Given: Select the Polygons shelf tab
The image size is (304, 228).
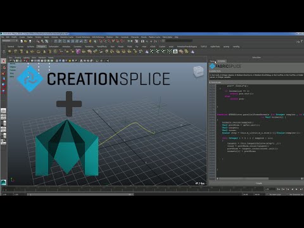Looking at the screenshot, I should tap(41, 47).
